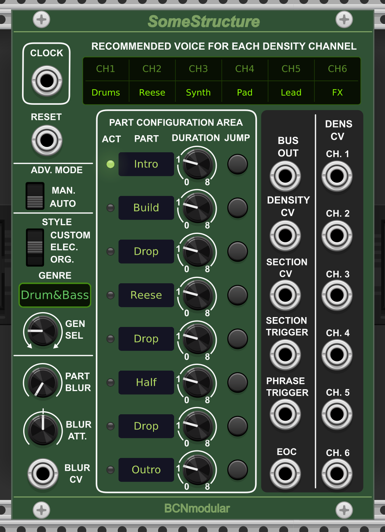Hit the JUMP button for Half

click(x=238, y=382)
